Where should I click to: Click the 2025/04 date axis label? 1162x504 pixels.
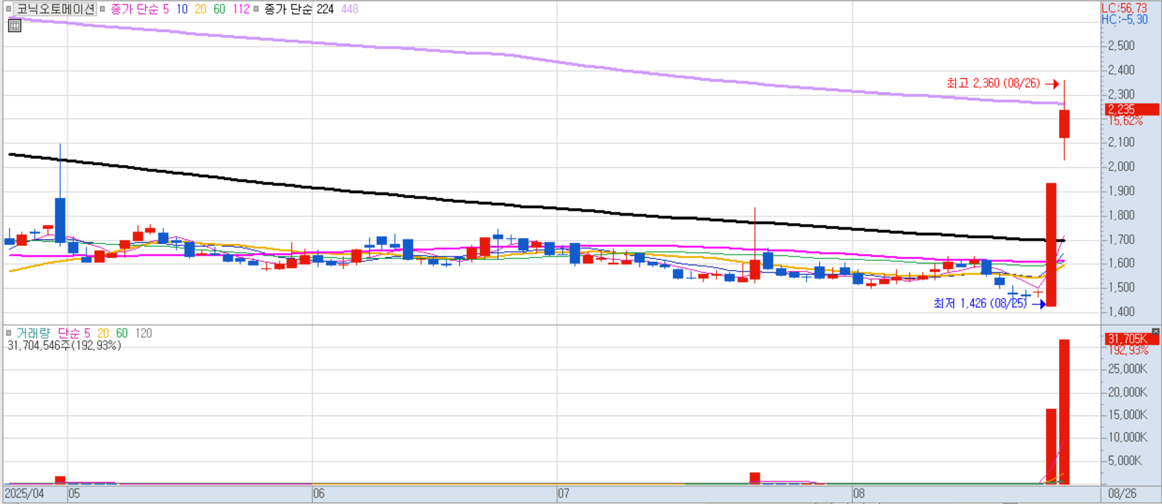pos(25,493)
